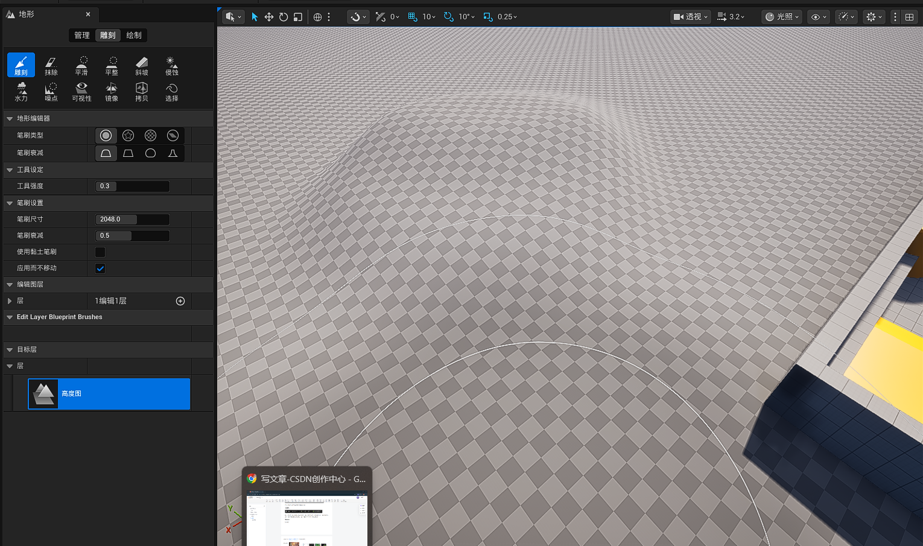The height and width of the screenshot is (546, 923).
Task: Activate the scale tool
Action: (298, 17)
